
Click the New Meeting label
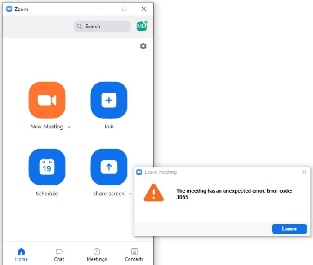[47, 127]
